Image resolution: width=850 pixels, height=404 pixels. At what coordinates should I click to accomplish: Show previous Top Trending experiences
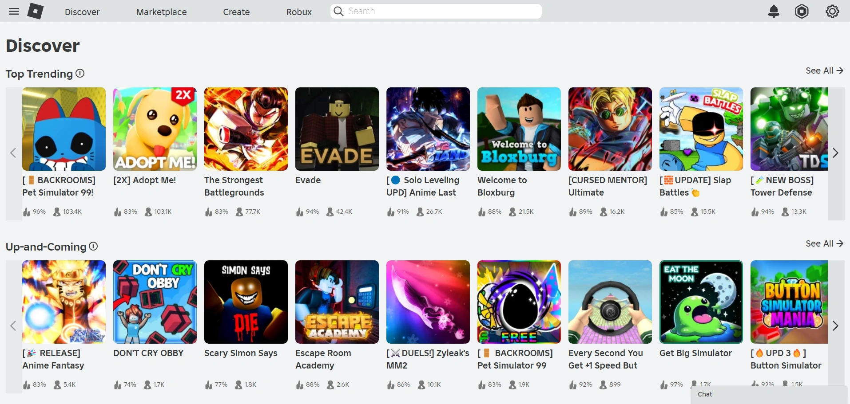click(13, 153)
